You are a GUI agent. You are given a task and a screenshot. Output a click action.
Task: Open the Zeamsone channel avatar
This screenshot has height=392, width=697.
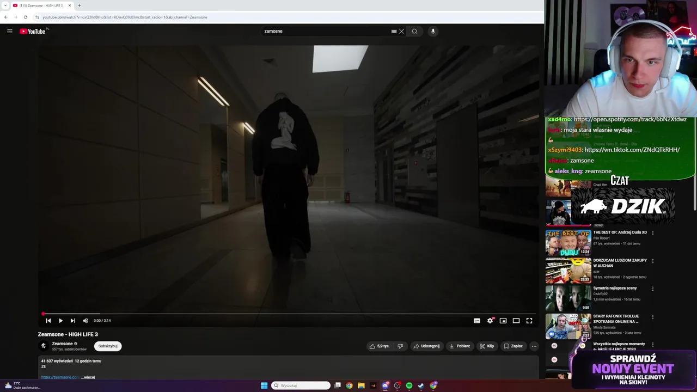(x=44, y=346)
